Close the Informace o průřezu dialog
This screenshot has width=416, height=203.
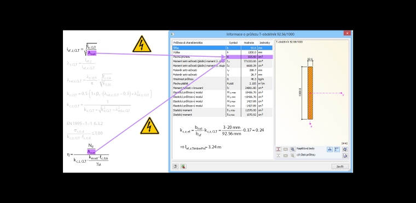[347, 33]
